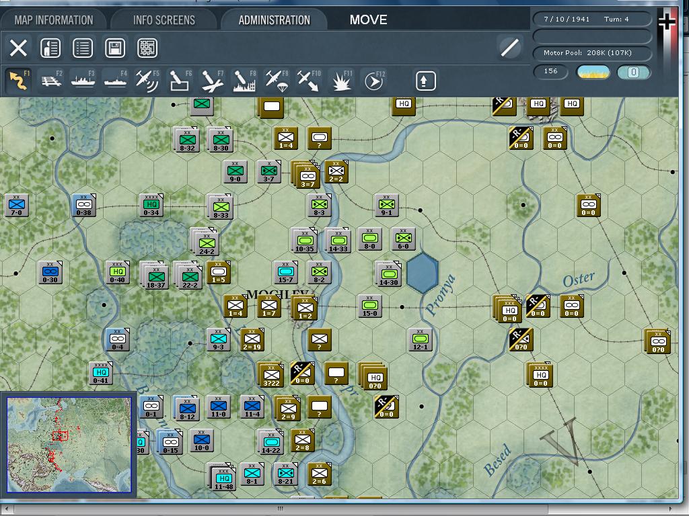This screenshot has height=516, width=689.
Task: Select the stacked counter 24-2
Action: 206,241
